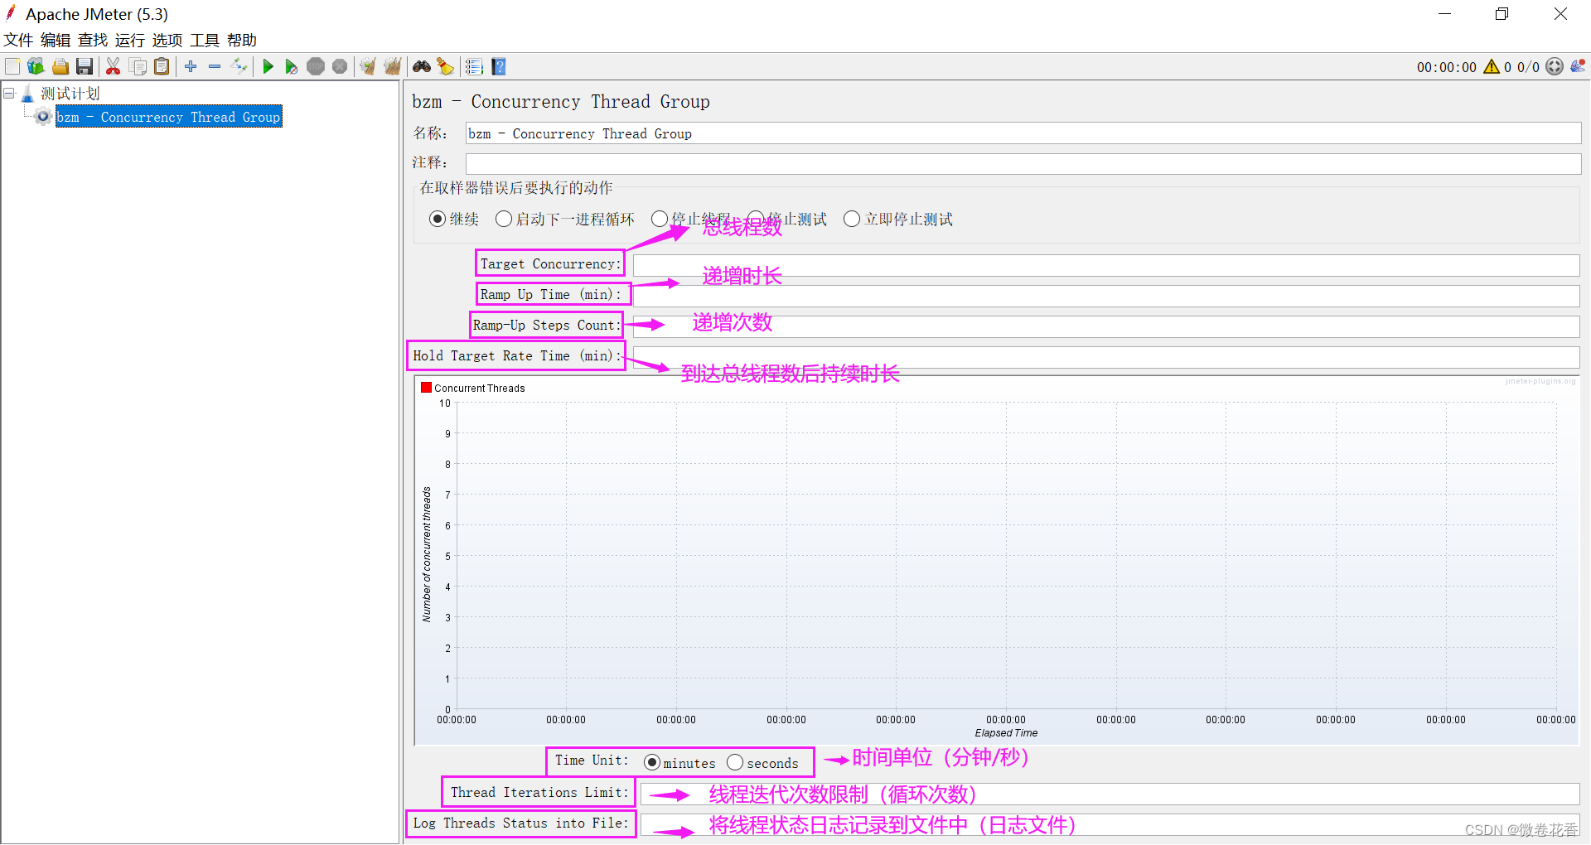Click Start no pauses icon
Screen dimensions: 1591x845
click(292, 66)
